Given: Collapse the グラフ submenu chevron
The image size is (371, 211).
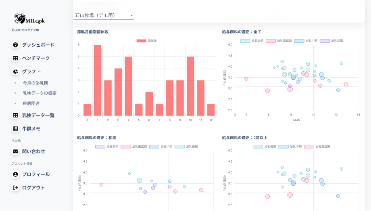Looking at the screenshot, I should click(x=40, y=72).
